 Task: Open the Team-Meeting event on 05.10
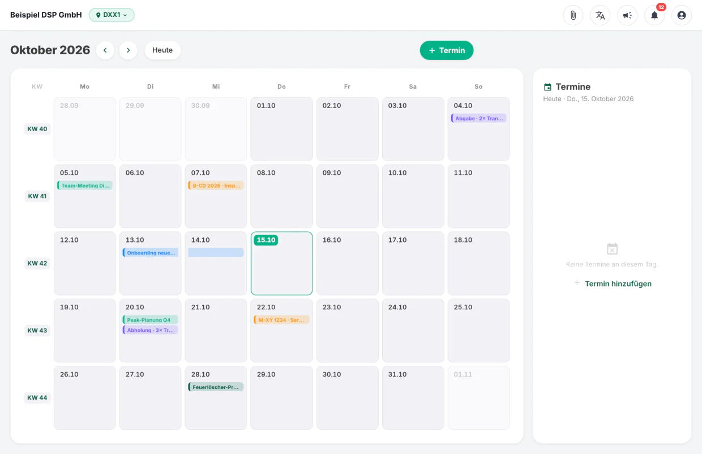point(84,185)
